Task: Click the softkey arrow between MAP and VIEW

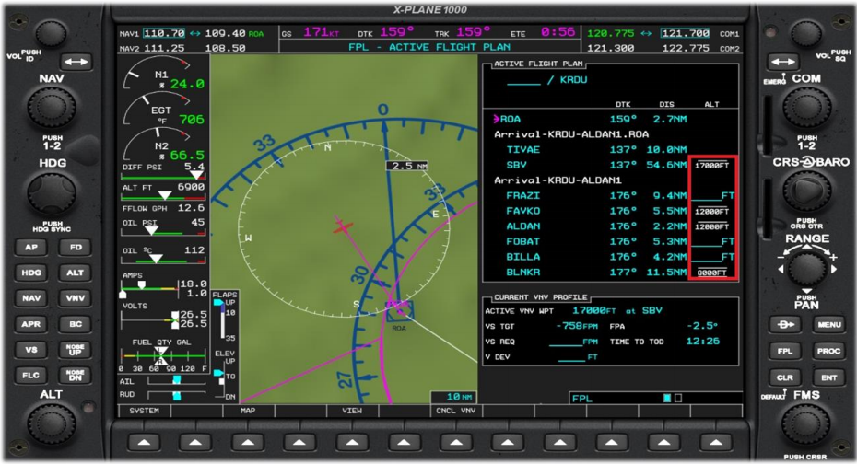Action: [x=299, y=442]
